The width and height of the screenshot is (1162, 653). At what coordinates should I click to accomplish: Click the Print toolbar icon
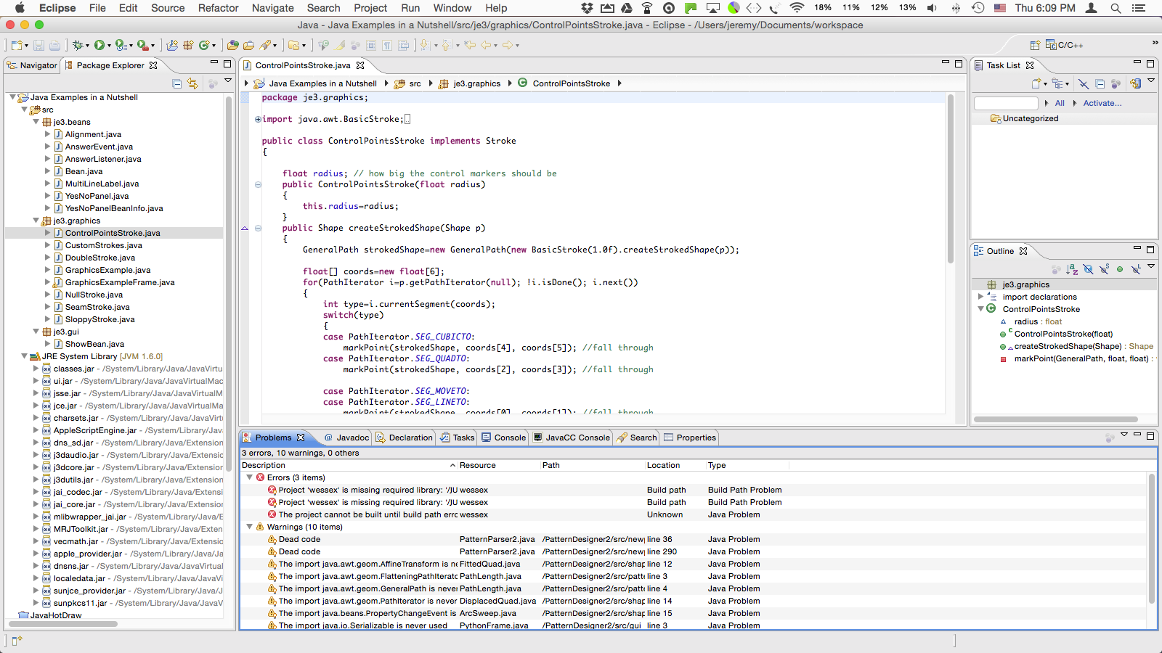pyautogui.click(x=54, y=45)
